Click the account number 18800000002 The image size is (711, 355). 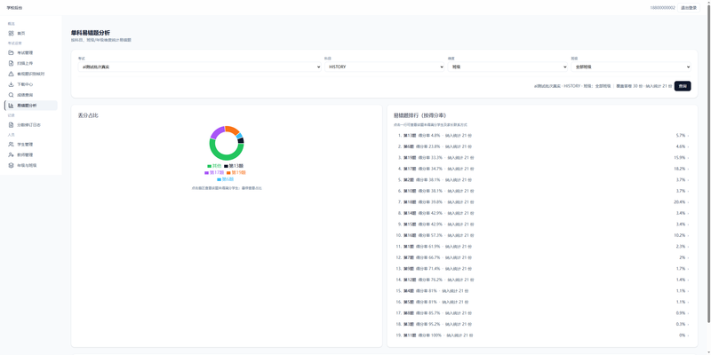pos(662,8)
